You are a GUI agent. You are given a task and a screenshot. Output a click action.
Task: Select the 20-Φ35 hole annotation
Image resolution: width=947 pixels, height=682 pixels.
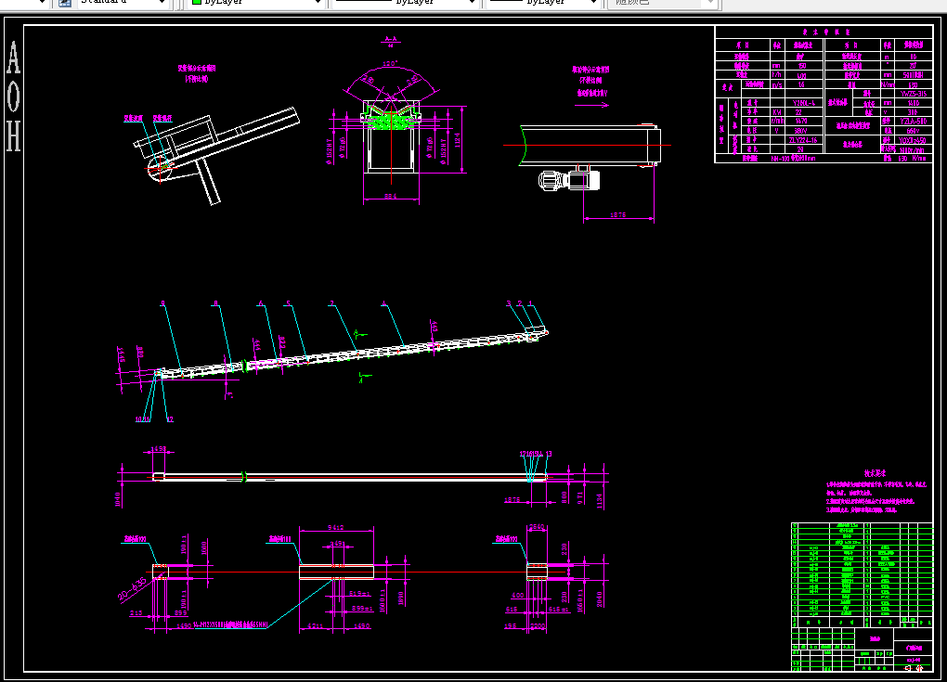(132, 589)
